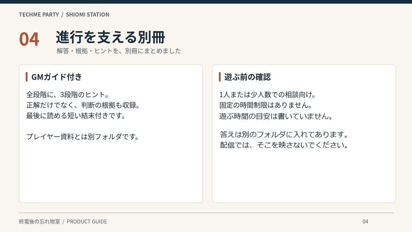This screenshot has height=232, width=412.
Task: Click the line 正解だけでなく、判断の根拠も収録。
Action: pyautogui.click(x=83, y=105)
